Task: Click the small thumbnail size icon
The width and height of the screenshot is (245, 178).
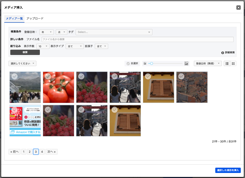Action: pyautogui.click(x=145, y=64)
